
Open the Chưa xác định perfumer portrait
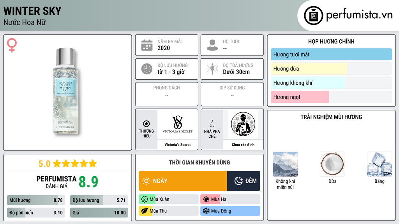(243, 124)
